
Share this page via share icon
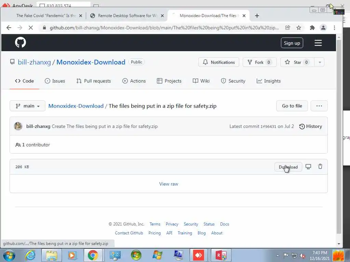click(x=287, y=28)
